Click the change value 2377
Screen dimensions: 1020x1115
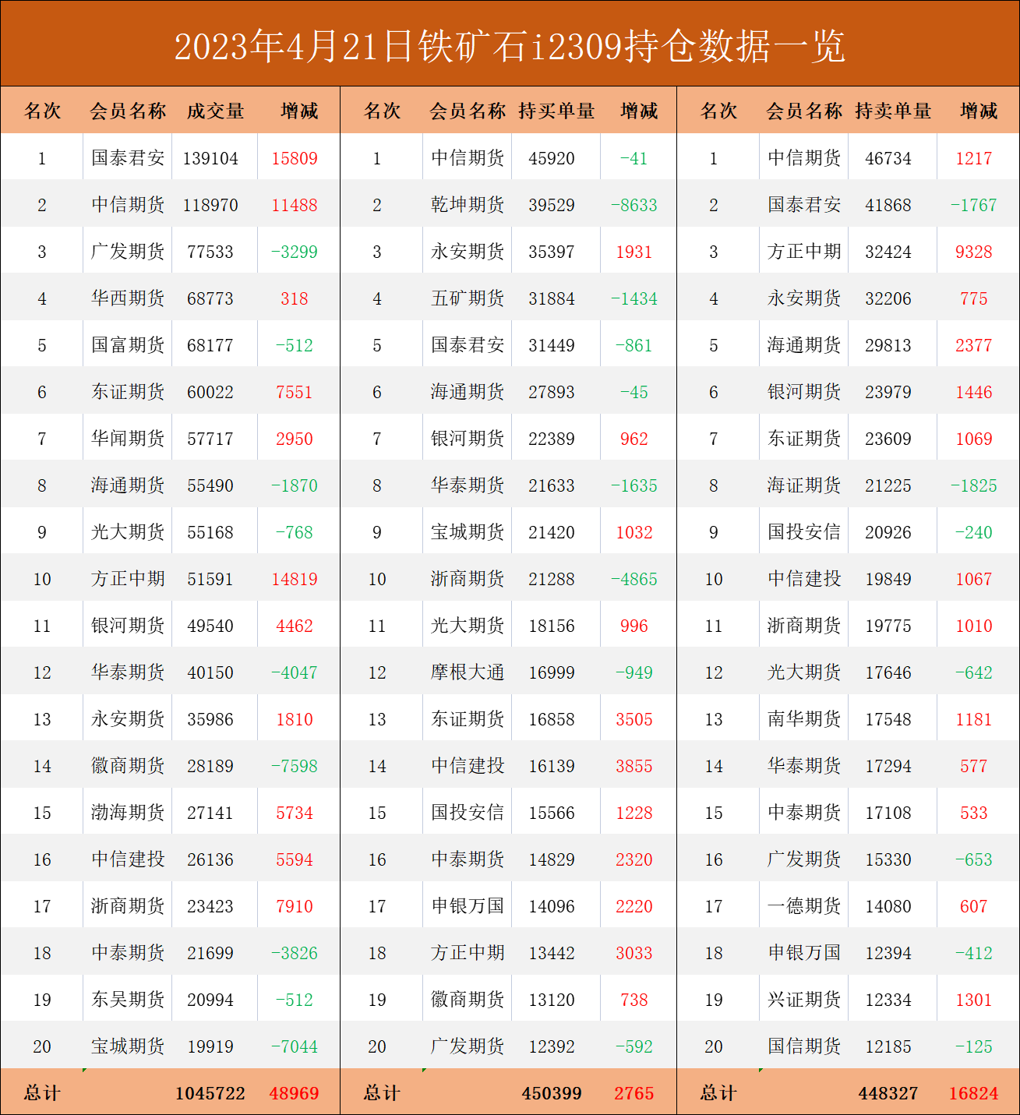point(974,345)
